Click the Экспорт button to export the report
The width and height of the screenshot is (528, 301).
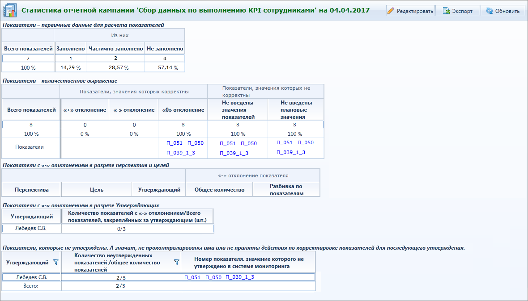click(458, 11)
